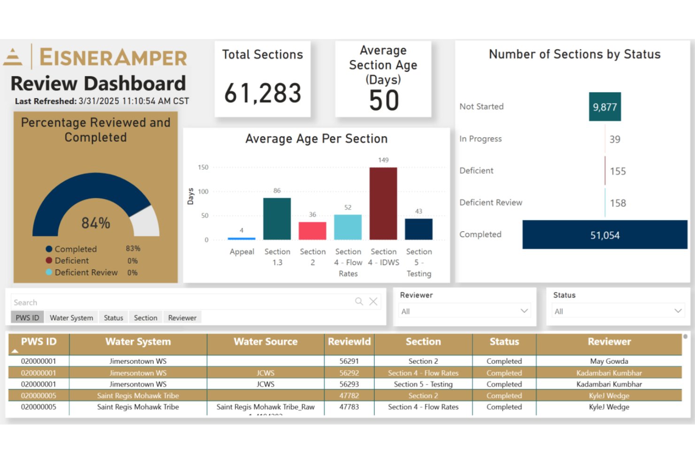The image size is (695, 464).
Task: Sort by the ReviewId column header
Action: [349, 342]
